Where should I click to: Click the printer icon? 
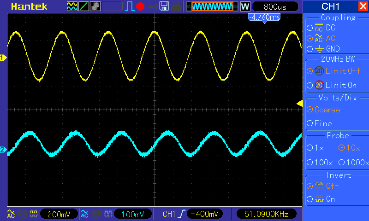click(176, 6)
